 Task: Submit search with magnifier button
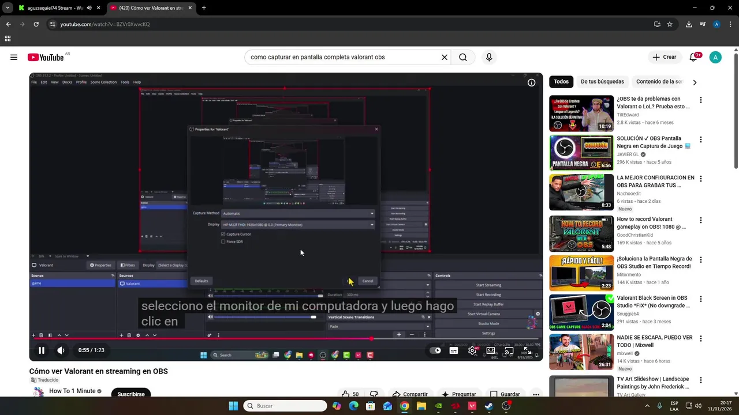coord(463,57)
